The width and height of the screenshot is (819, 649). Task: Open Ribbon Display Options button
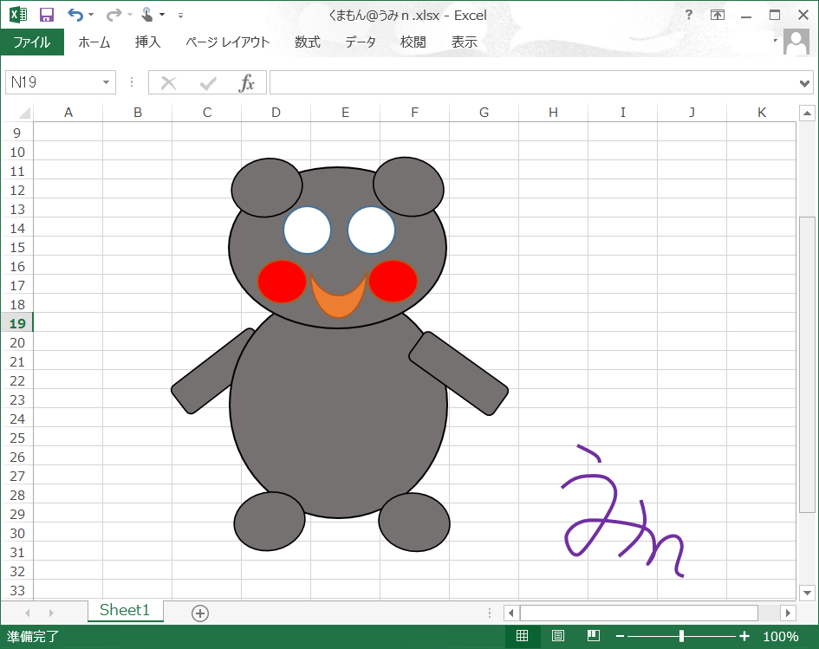[718, 15]
